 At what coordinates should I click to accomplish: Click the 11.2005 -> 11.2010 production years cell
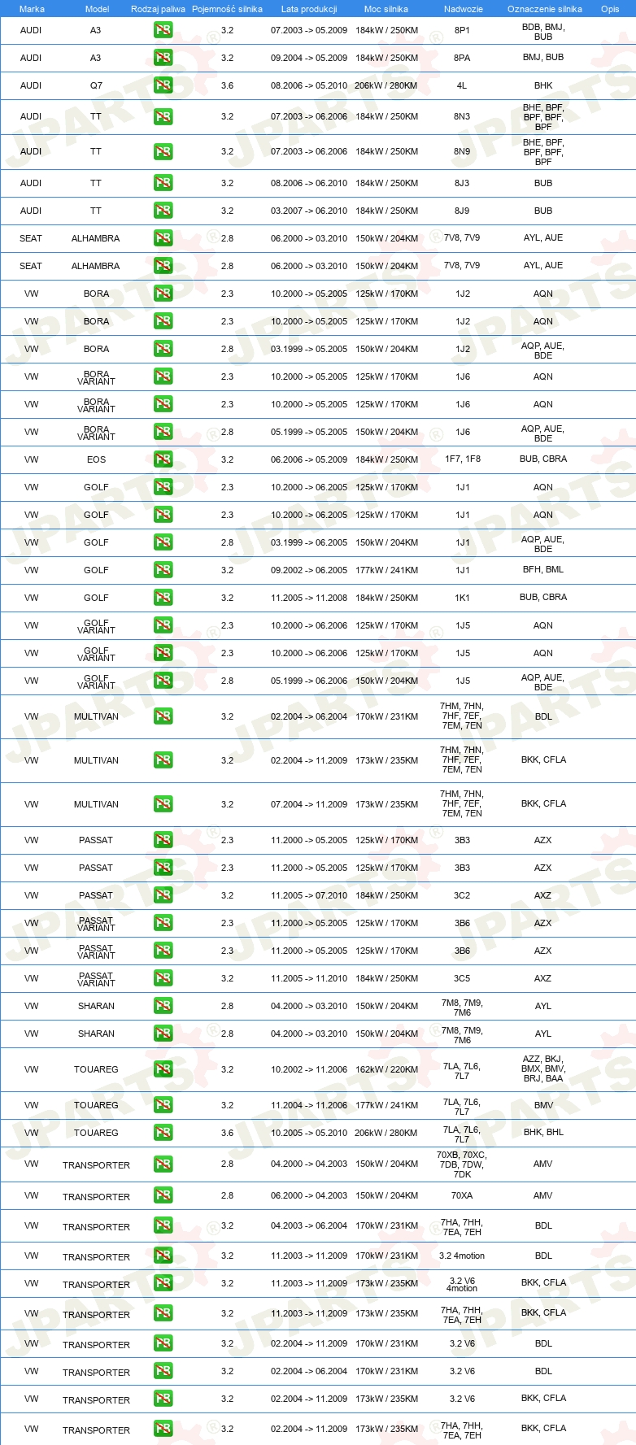309,978
